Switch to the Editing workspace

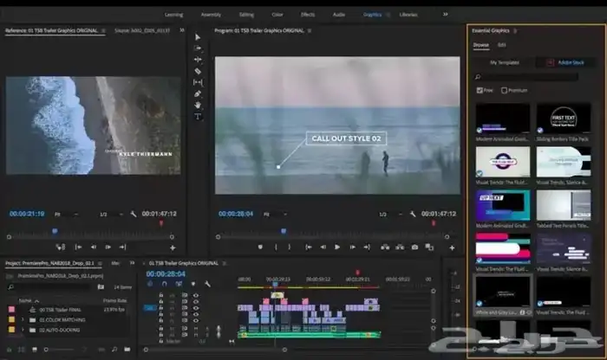click(x=246, y=15)
